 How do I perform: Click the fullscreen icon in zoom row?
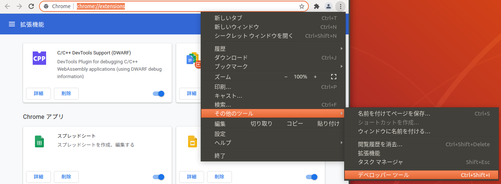pos(333,77)
